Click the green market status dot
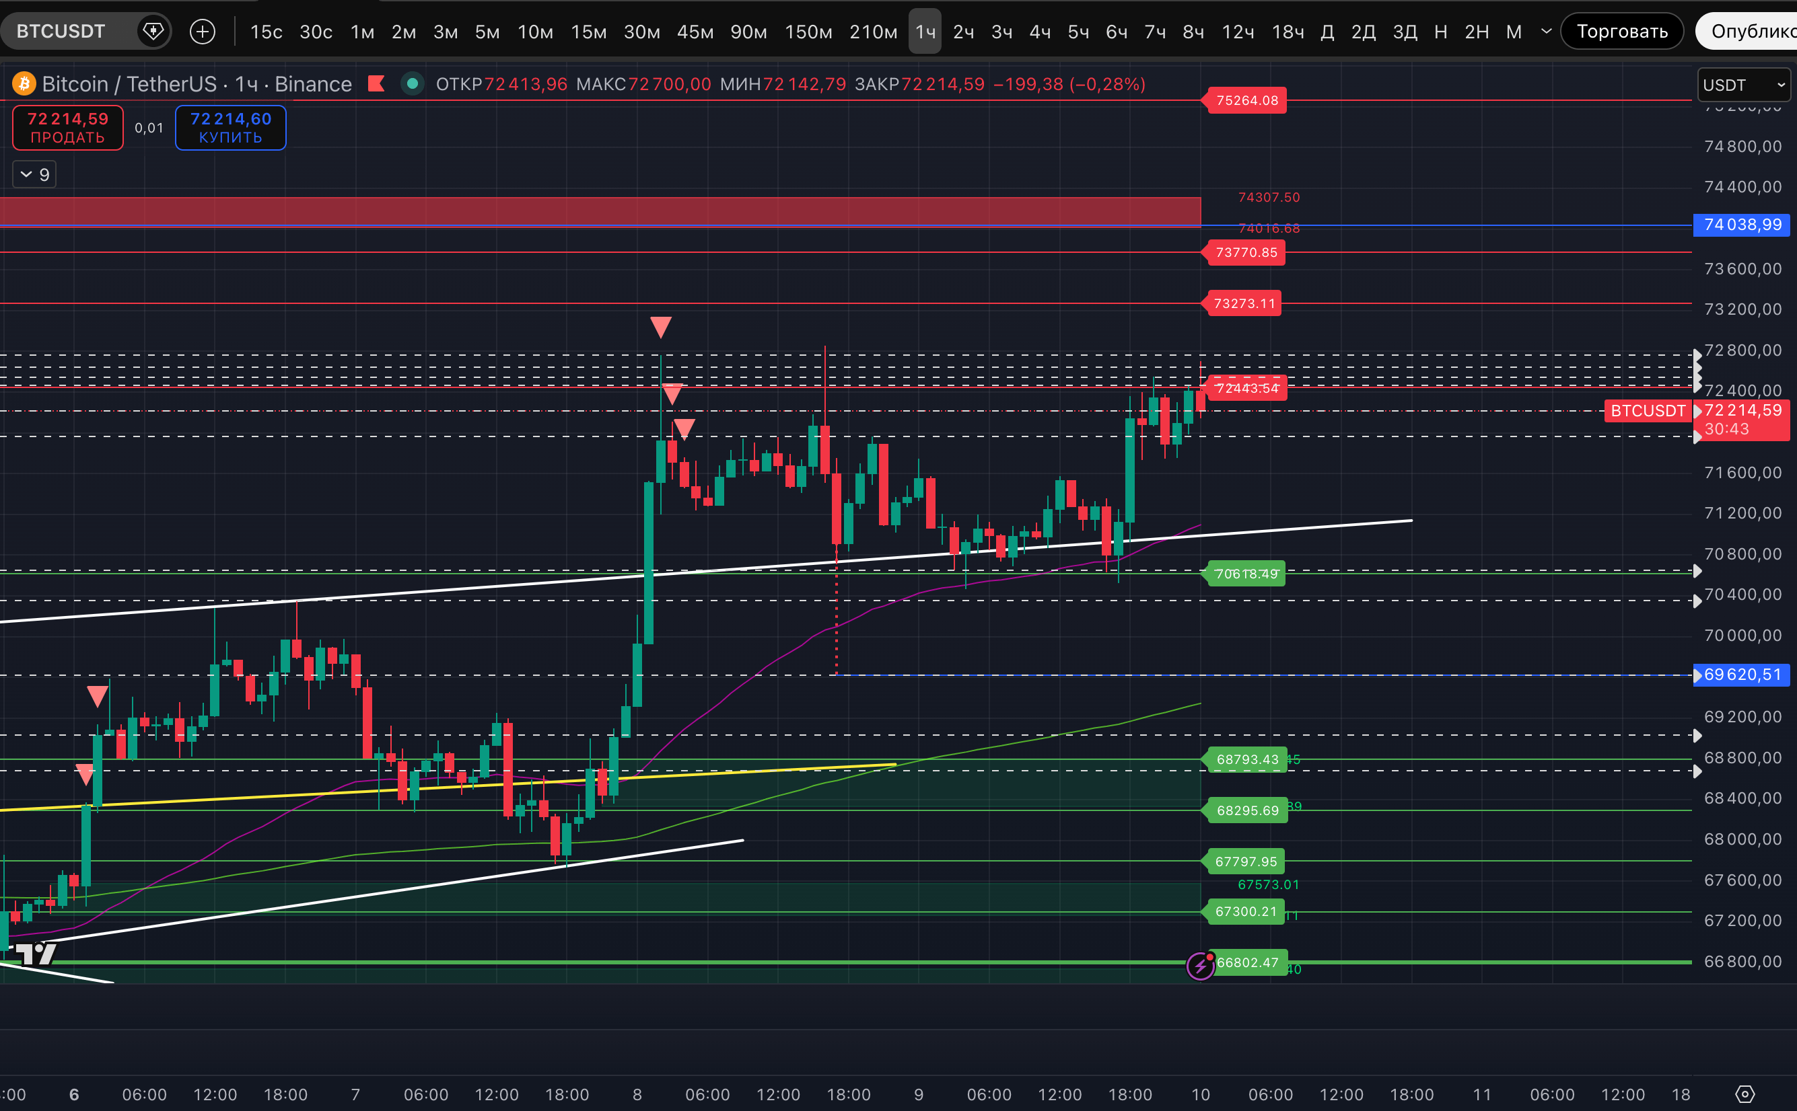1797x1111 pixels. point(413,84)
